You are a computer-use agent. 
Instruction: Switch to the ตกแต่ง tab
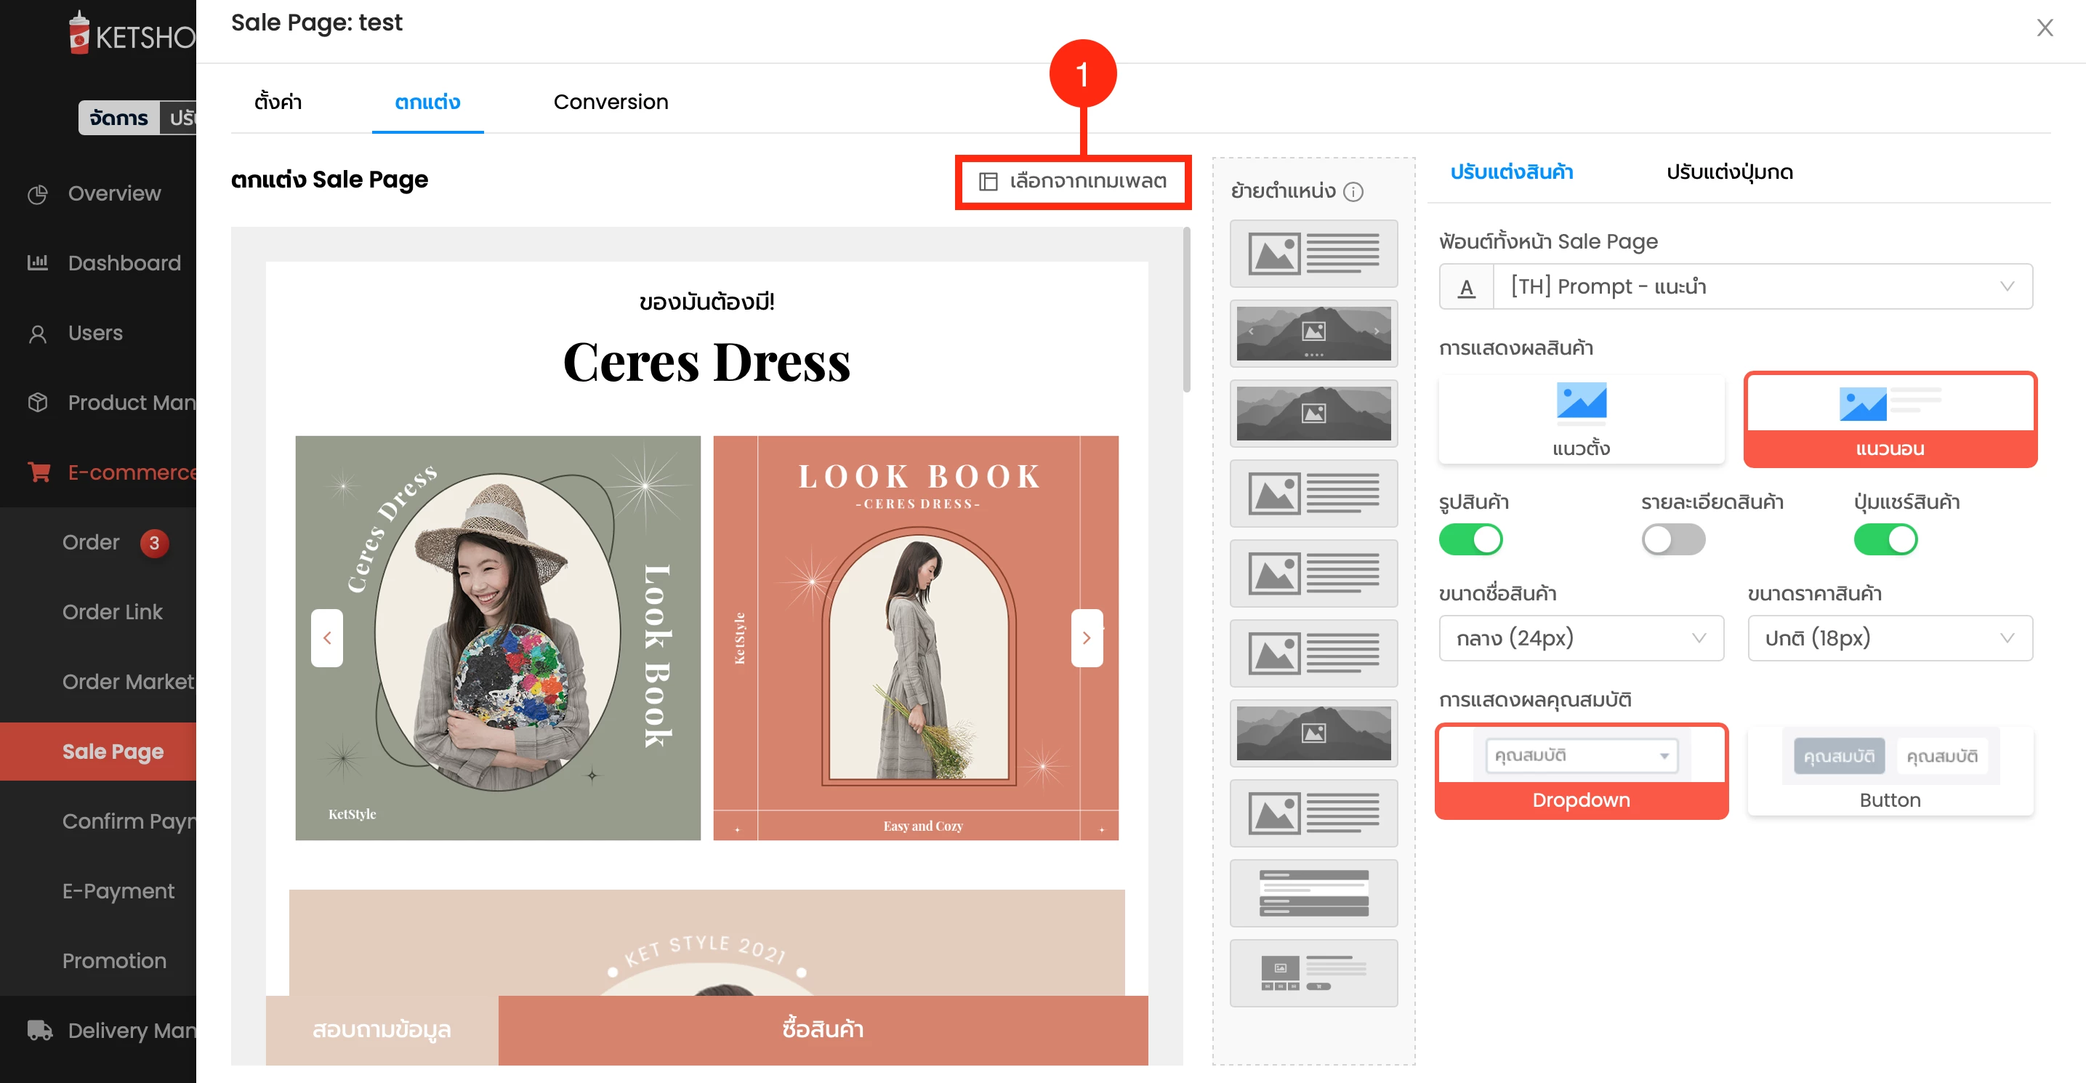pos(427,102)
